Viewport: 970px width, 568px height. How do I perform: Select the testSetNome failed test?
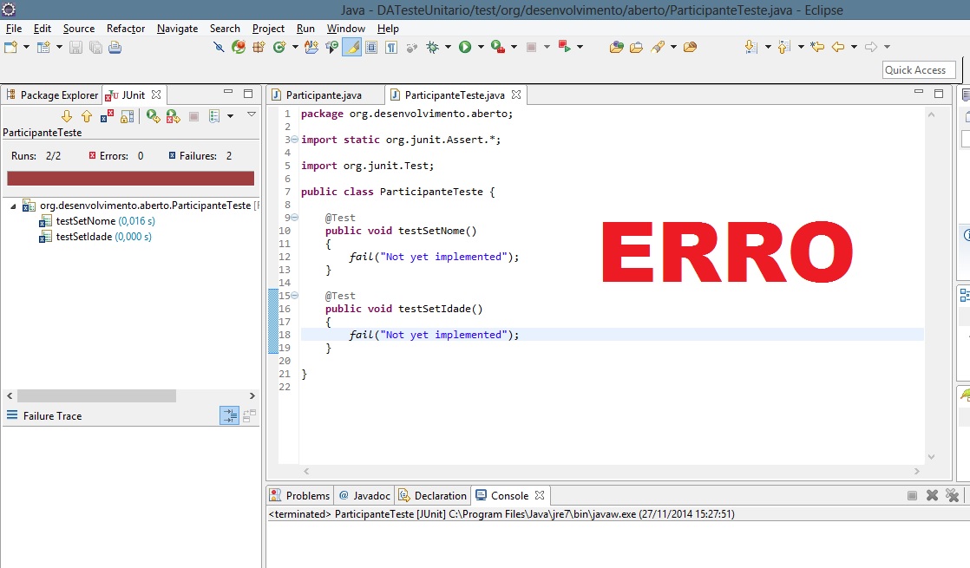coord(85,221)
